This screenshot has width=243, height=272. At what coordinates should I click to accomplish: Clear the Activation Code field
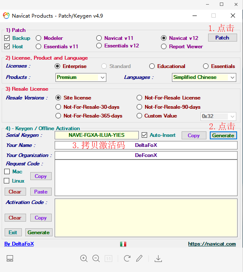[15, 218]
